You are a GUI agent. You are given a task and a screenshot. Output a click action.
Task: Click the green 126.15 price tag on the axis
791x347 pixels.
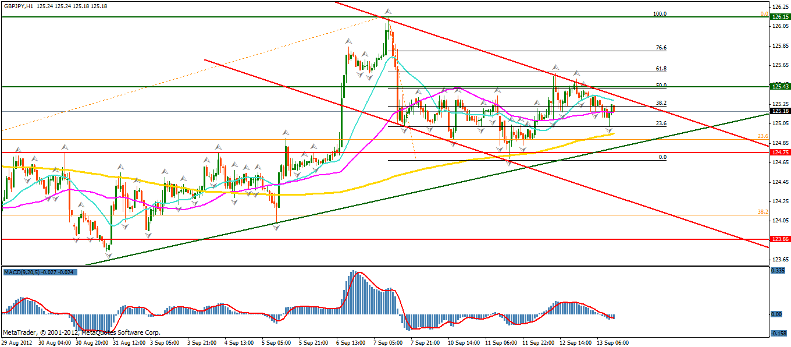tap(779, 17)
